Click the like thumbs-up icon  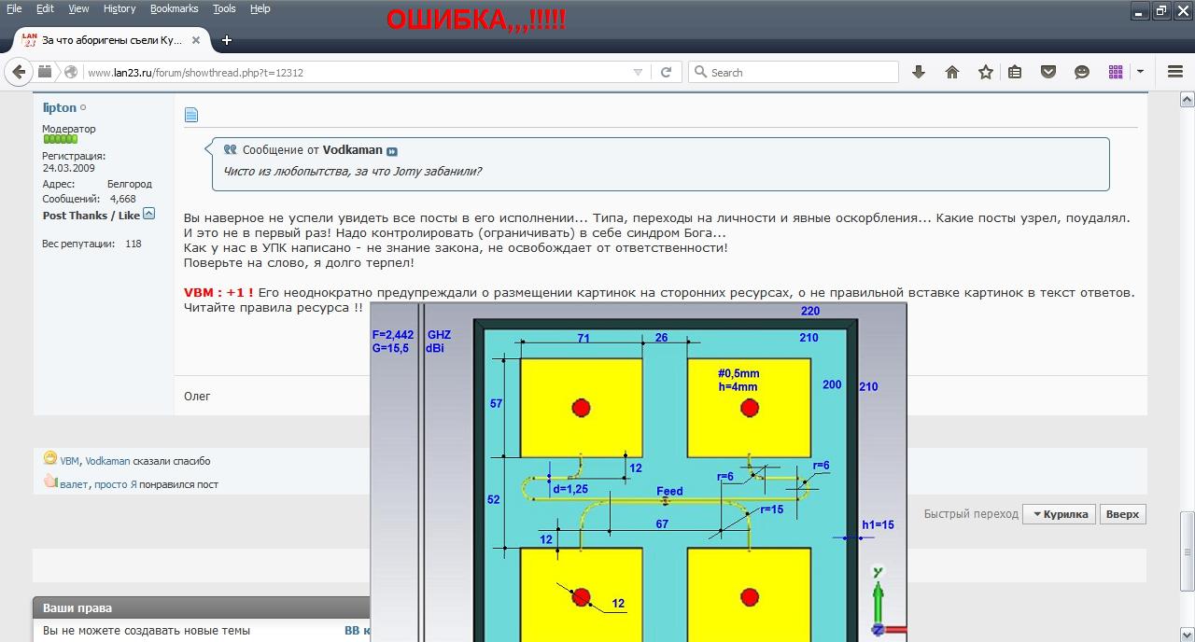tap(50, 481)
